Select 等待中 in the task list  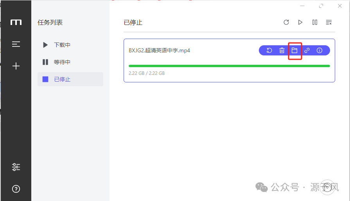point(70,62)
